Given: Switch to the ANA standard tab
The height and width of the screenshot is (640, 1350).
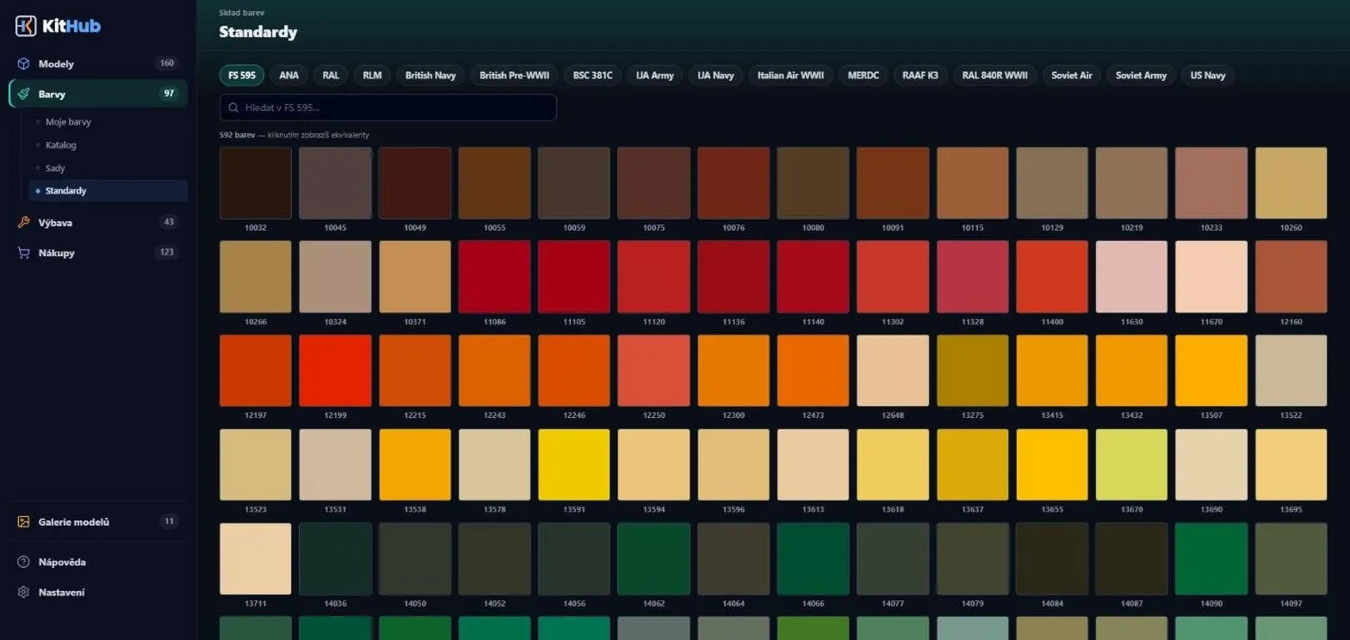Looking at the screenshot, I should pos(289,76).
